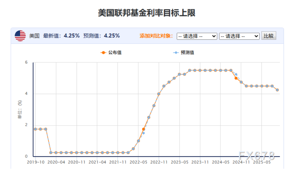Open the second 请选择 comparison dropdown

pos(239,36)
